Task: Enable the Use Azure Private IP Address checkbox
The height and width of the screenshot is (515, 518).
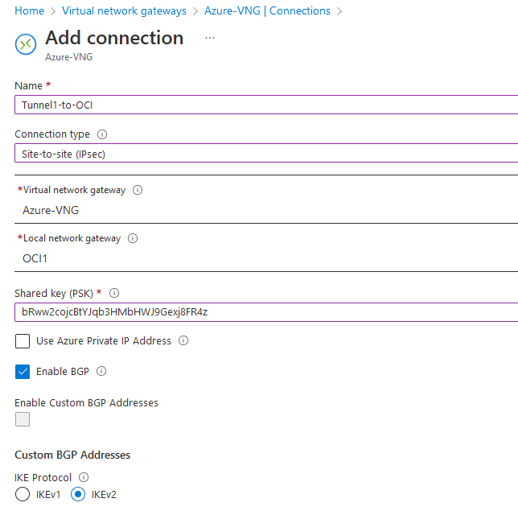Action: (23, 341)
